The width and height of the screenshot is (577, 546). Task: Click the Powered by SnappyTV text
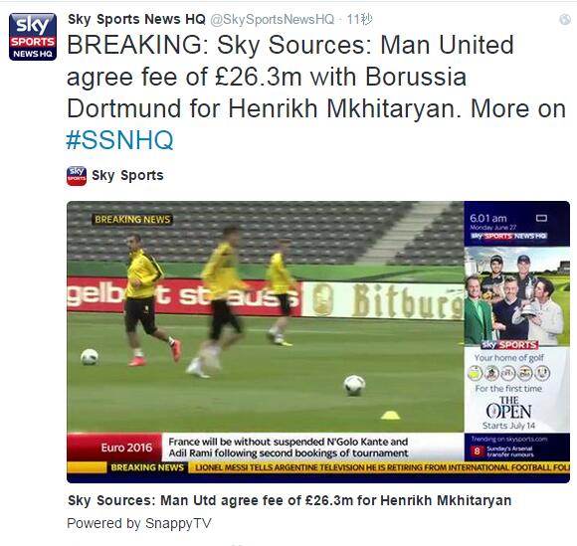tap(139, 523)
